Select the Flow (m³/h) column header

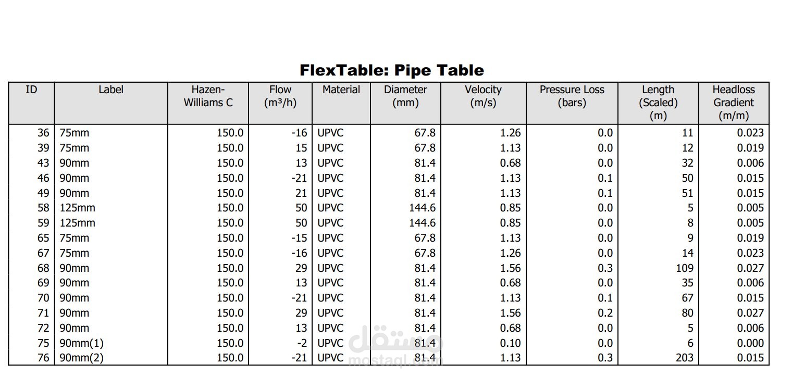(x=280, y=103)
